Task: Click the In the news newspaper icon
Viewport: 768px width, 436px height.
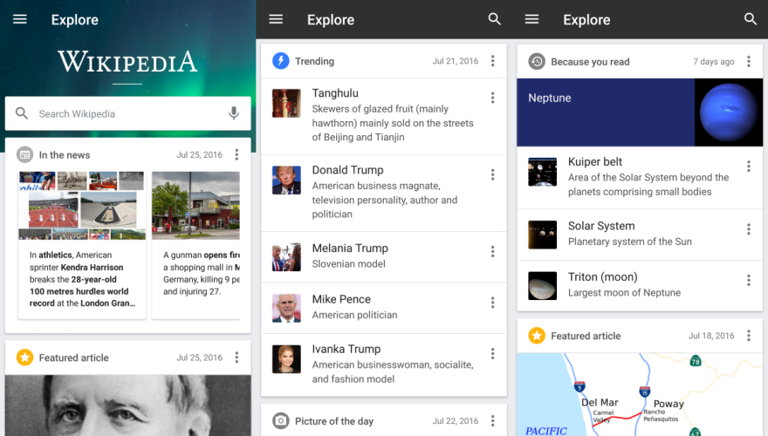Action: tap(25, 154)
